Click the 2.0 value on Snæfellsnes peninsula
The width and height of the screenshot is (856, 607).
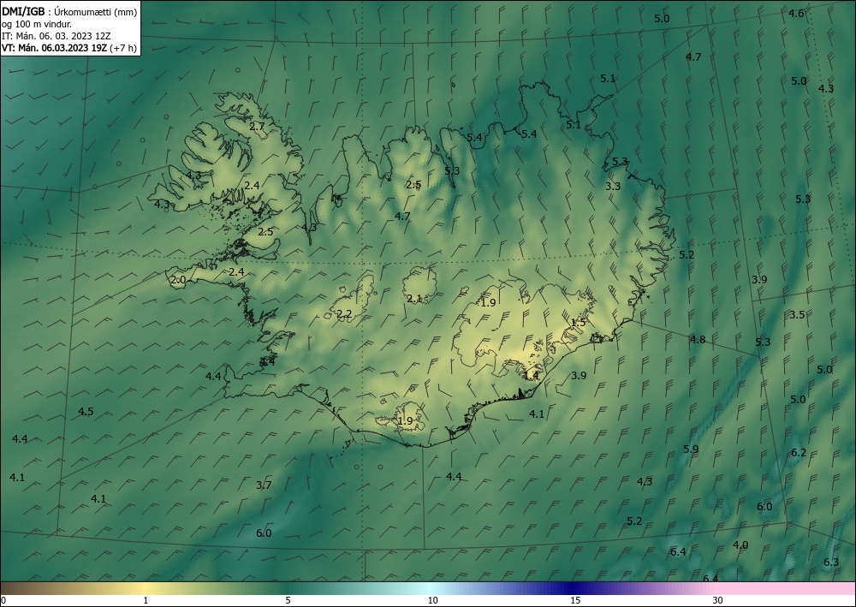[x=179, y=280]
